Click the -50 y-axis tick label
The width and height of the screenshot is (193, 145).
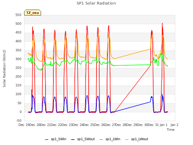(19, 121)
